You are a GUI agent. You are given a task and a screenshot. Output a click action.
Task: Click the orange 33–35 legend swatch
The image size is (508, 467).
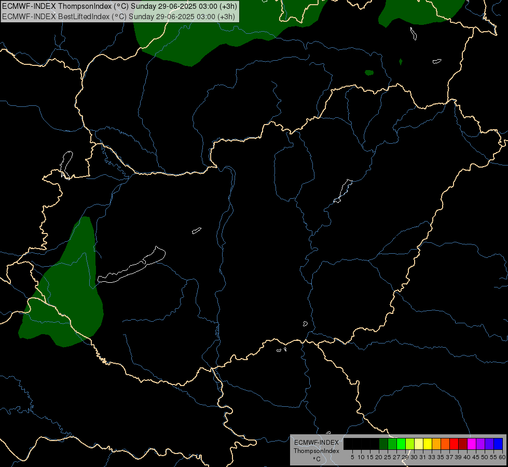pyautogui.click(x=436, y=444)
